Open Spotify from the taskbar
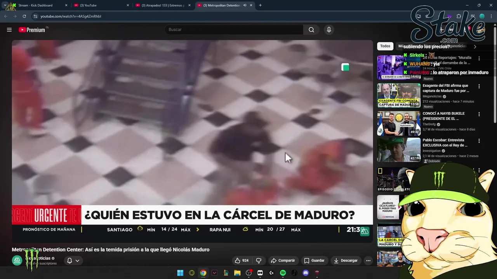 (283, 273)
